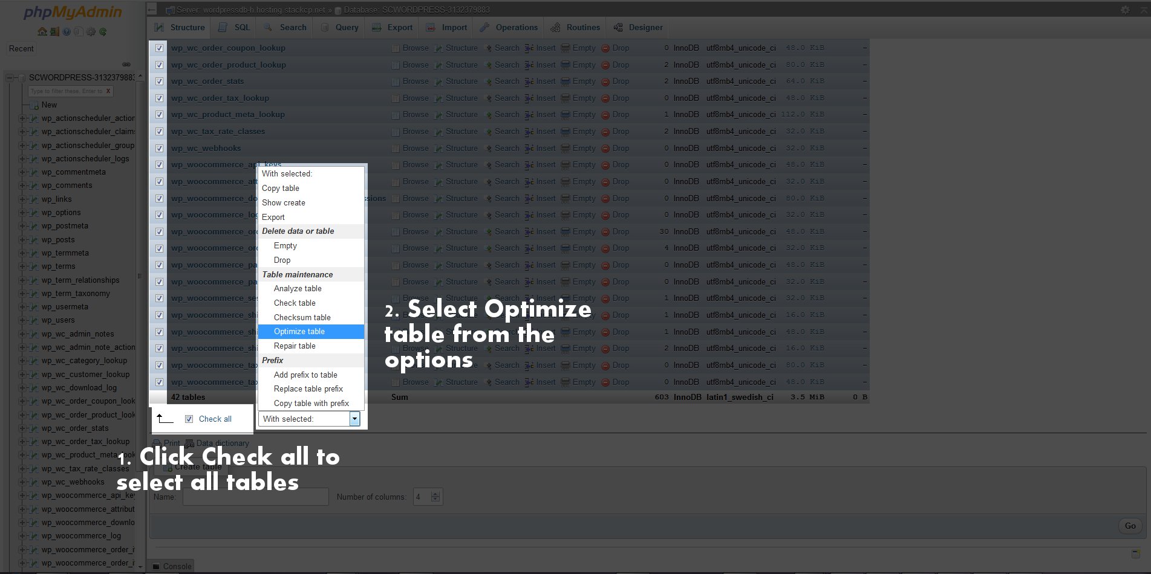Viewport: 1151px width, 574px height.
Task: Choose Analyze table in the dropdown list
Action: pyautogui.click(x=311, y=289)
